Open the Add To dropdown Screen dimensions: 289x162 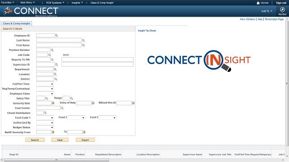click(267, 11)
